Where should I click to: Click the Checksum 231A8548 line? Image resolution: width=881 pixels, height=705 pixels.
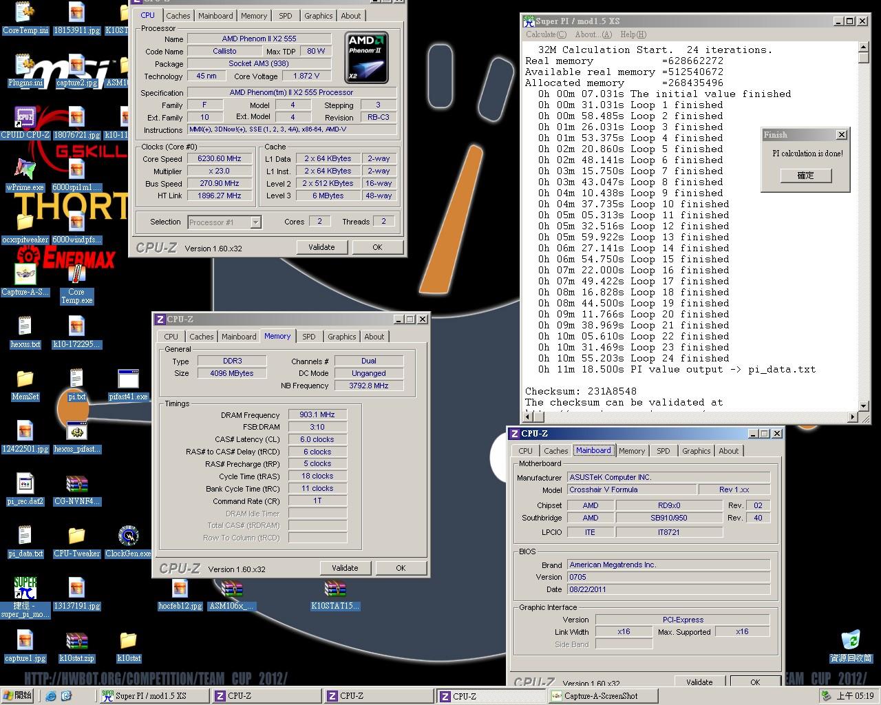pos(580,391)
